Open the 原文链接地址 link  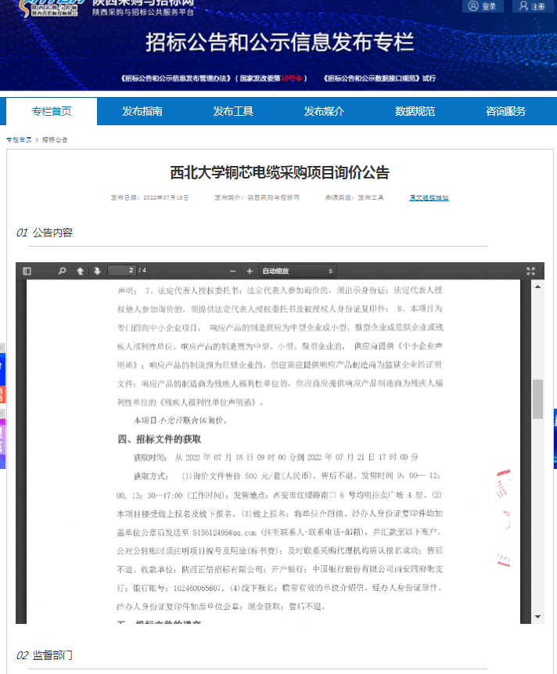(x=429, y=198)
